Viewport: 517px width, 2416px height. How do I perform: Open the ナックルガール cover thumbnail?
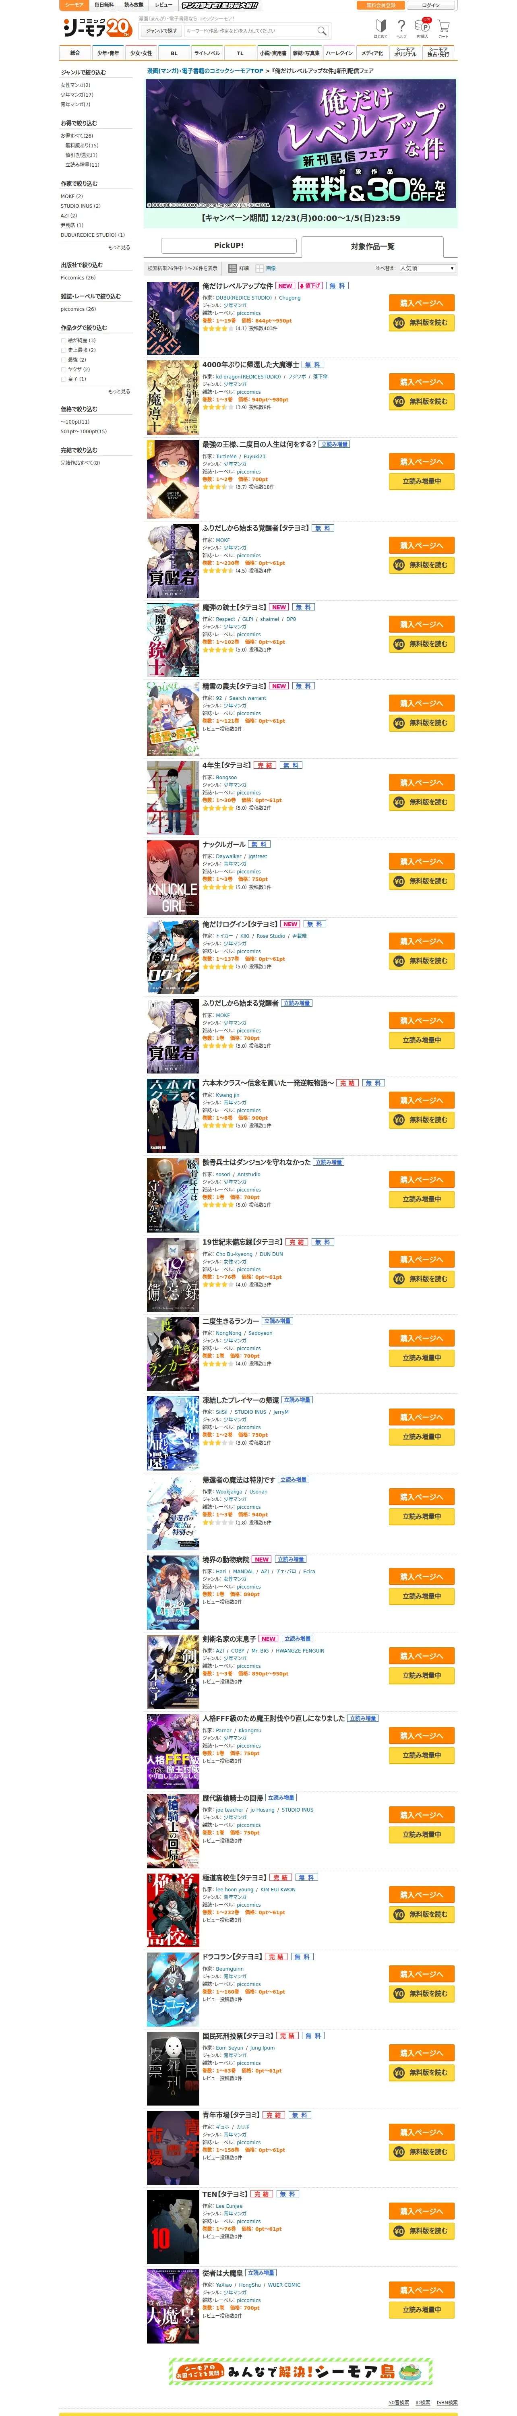click(173, 878)
